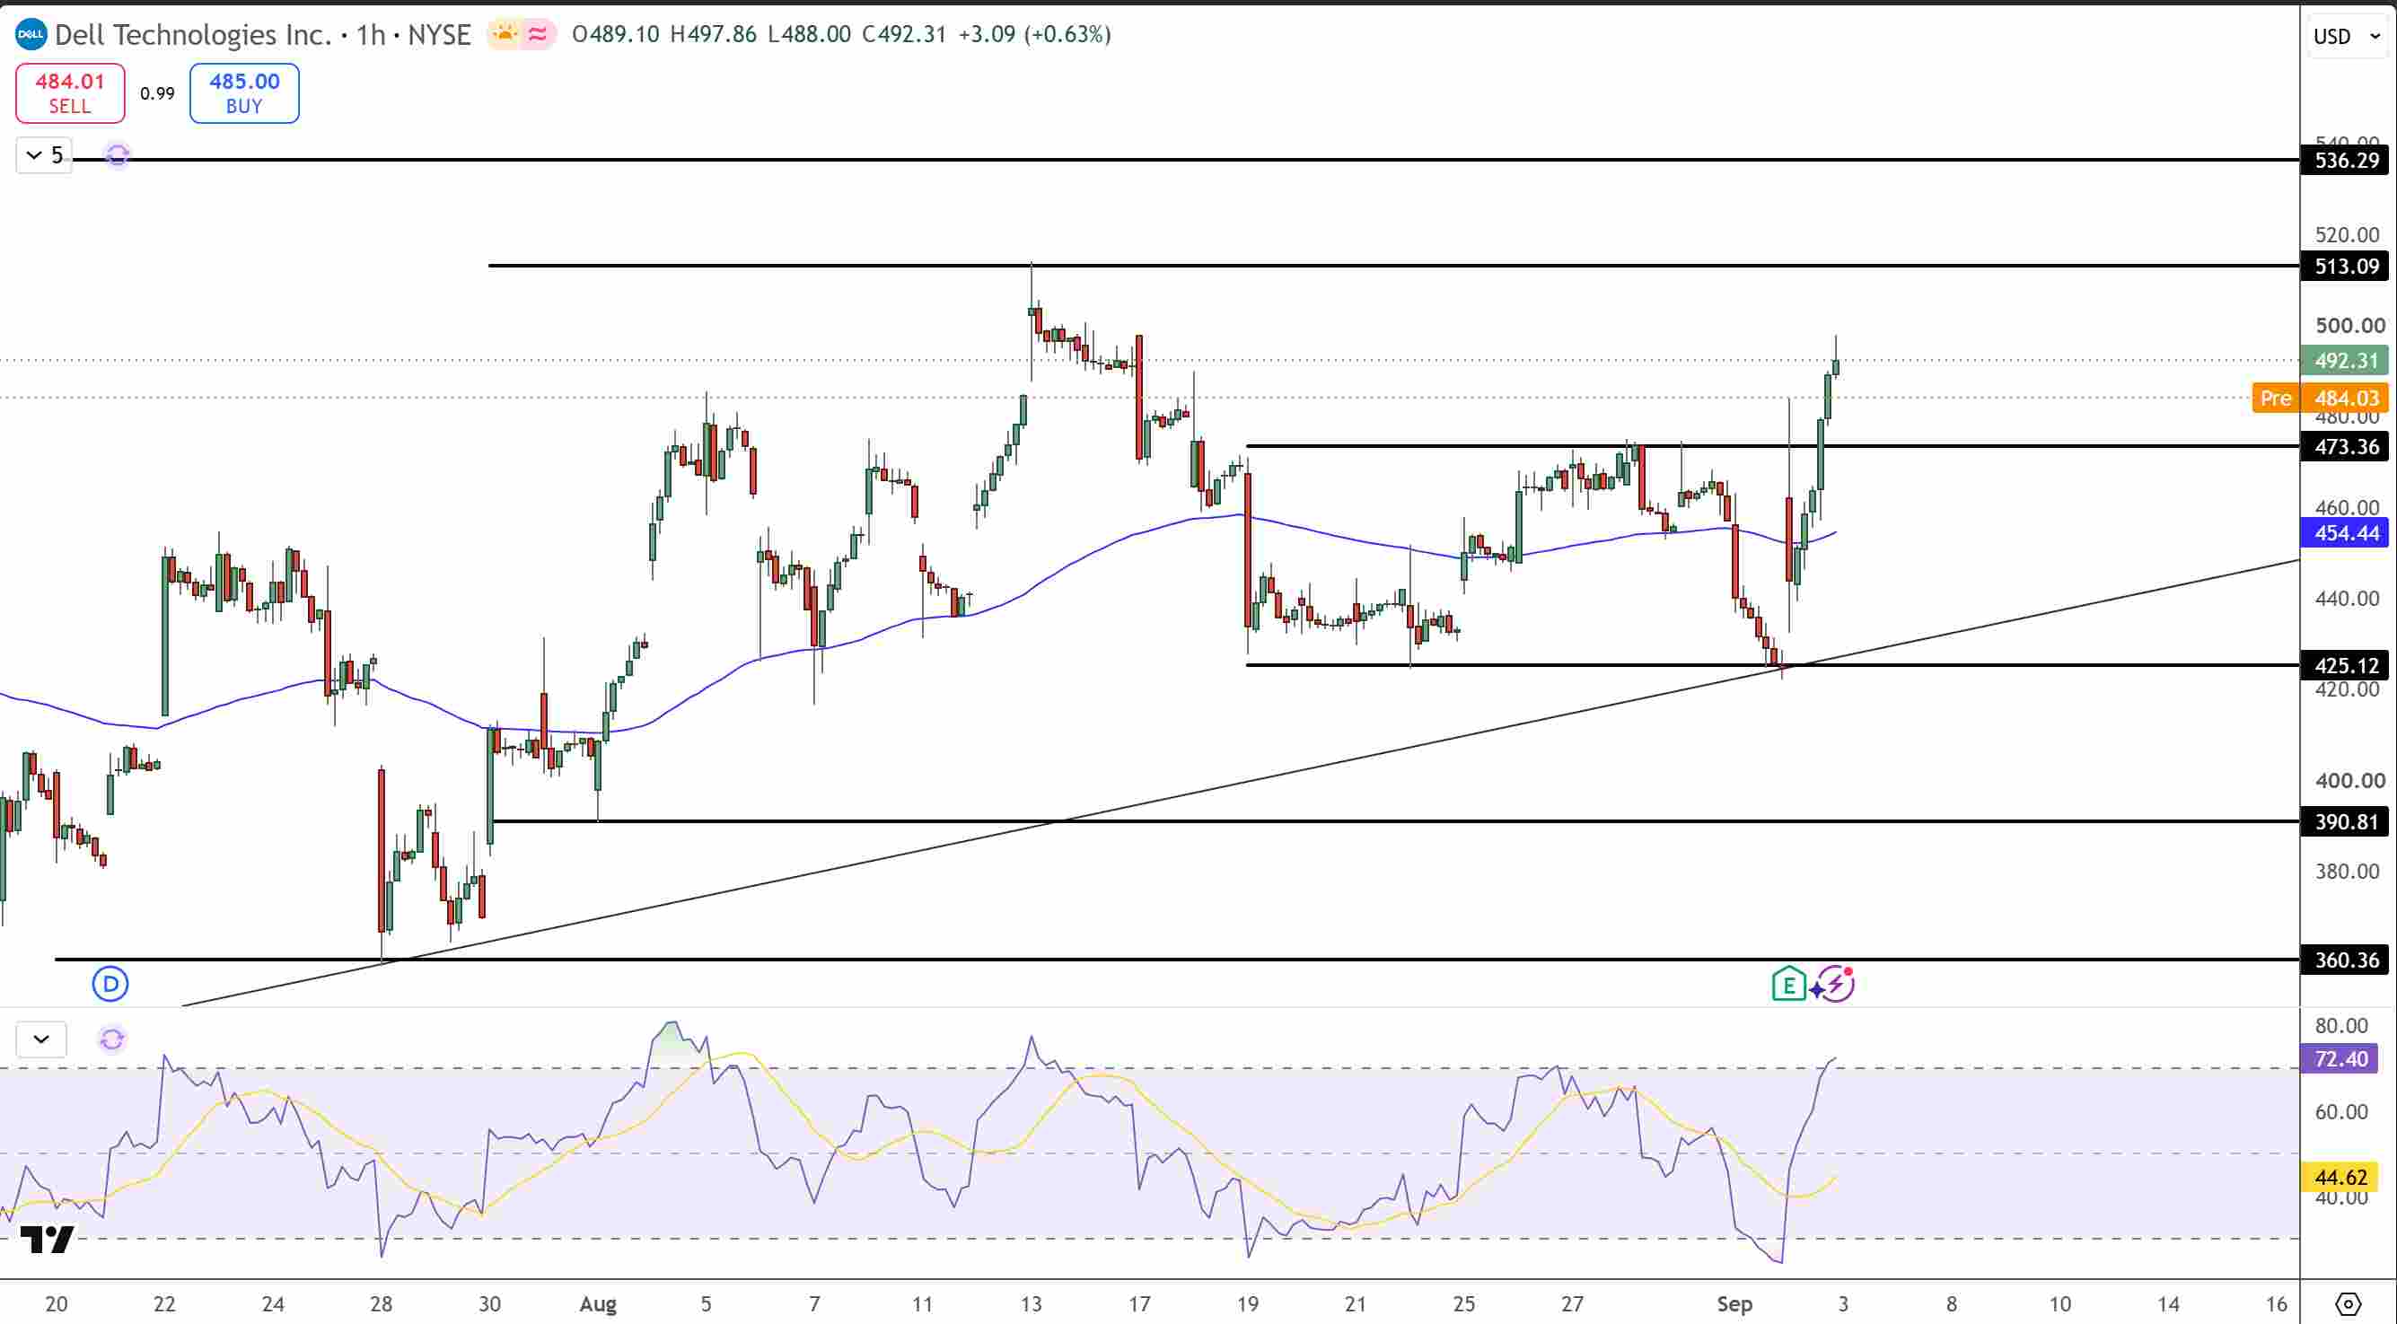Click the purple lightning latest-news icon
2397x1324 pixels.
(1834, 984)
